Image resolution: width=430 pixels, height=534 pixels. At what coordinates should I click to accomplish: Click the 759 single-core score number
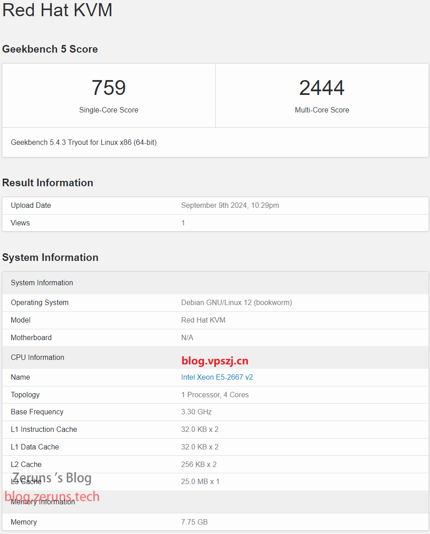tap(109, 88)
